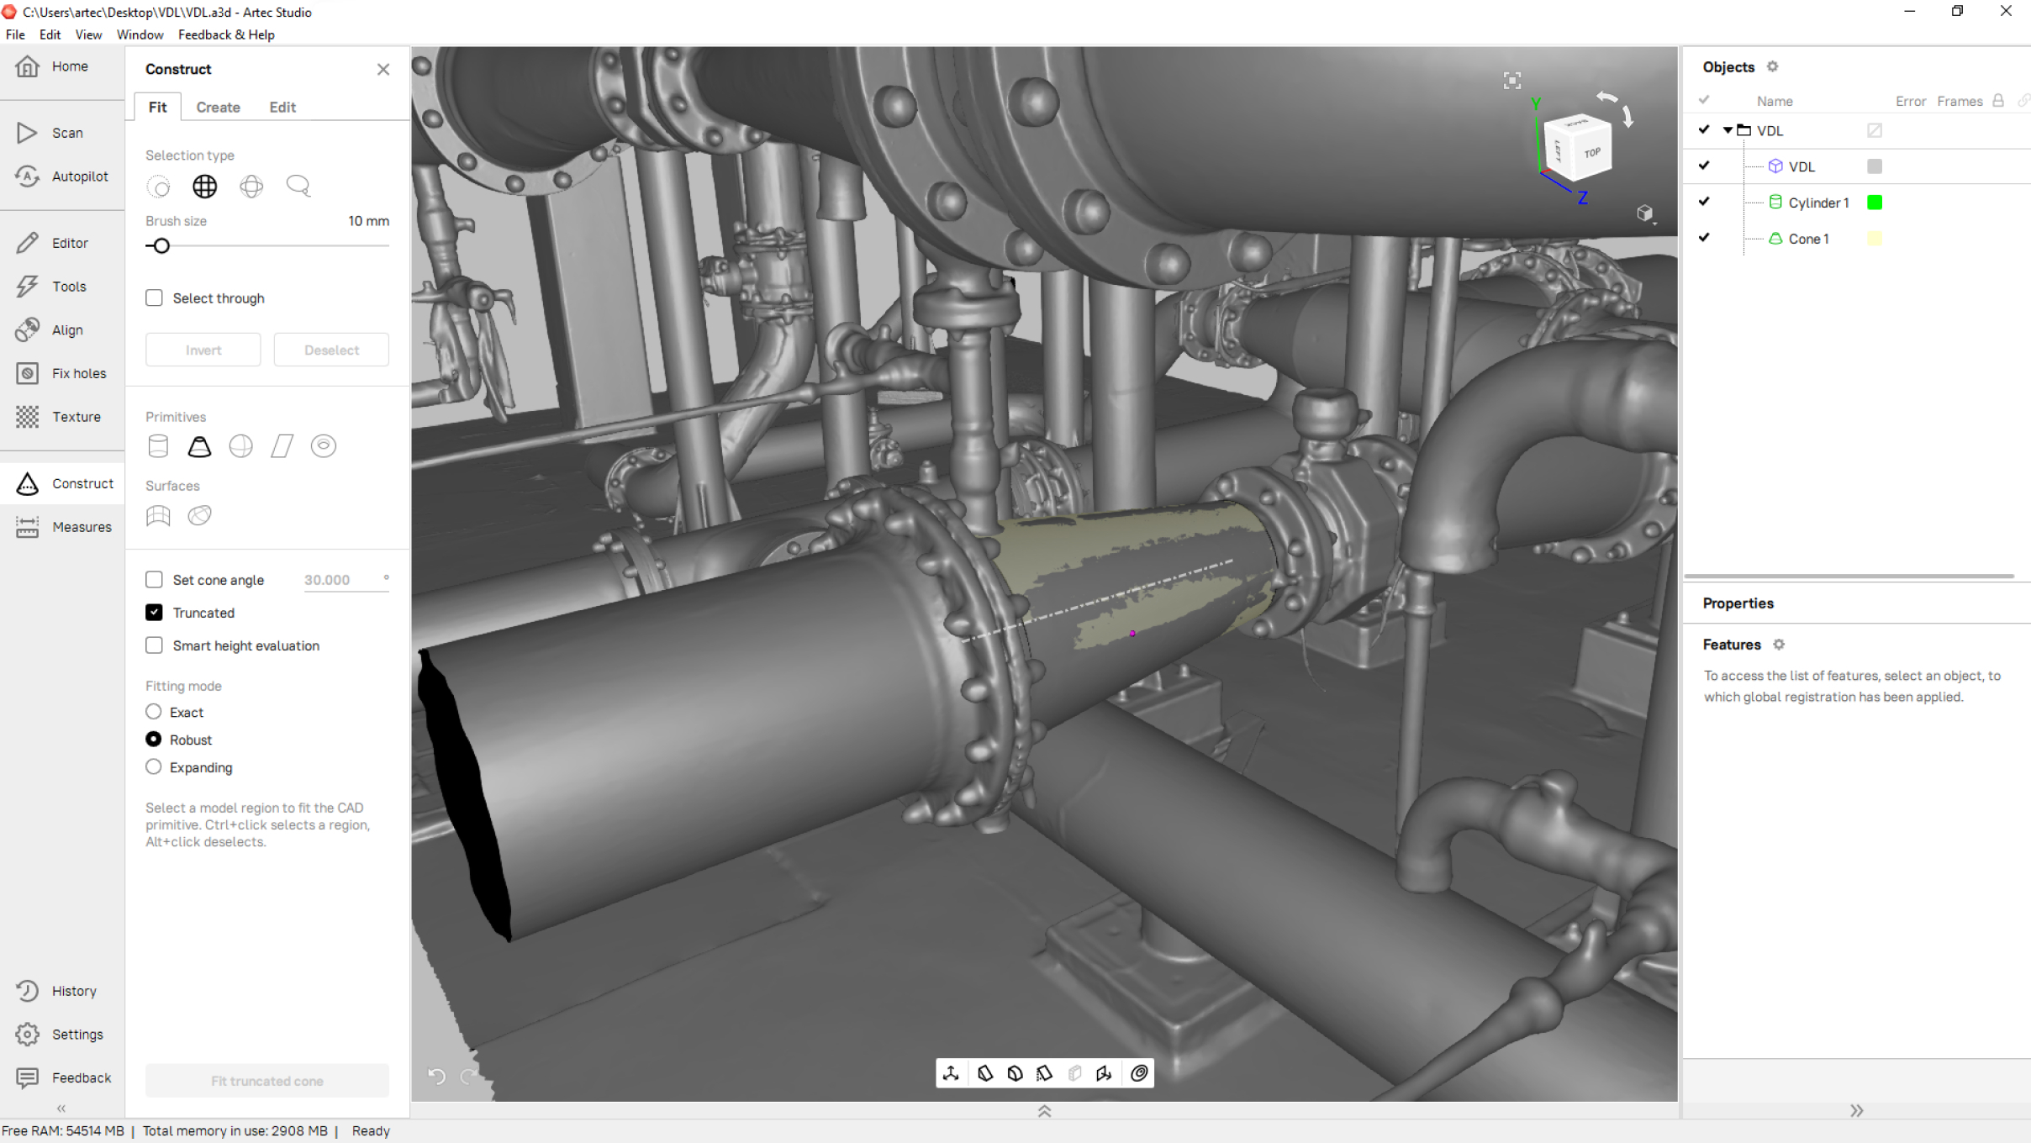Collapse the left sidebar with chevrons
This screenshot has height=1143, width=2031.
61,1108
